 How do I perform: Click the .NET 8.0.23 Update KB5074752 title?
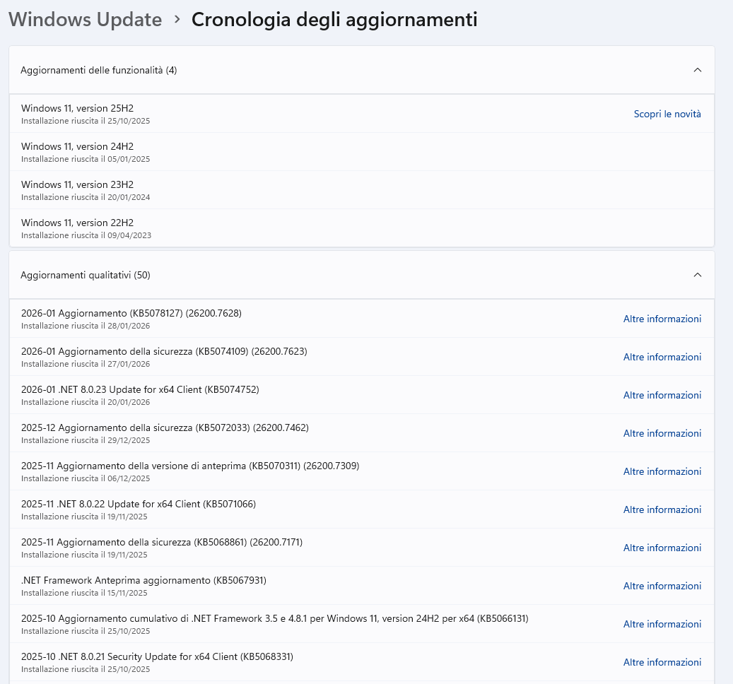tap(140, 389)
